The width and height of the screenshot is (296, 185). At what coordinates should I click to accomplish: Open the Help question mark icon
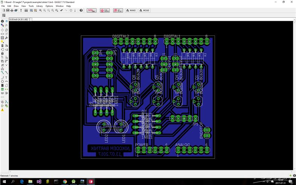[x=81, y=11]
